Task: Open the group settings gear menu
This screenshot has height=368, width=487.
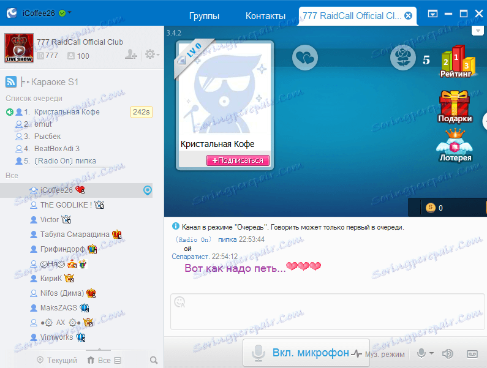Action: [x=152, y=54]
